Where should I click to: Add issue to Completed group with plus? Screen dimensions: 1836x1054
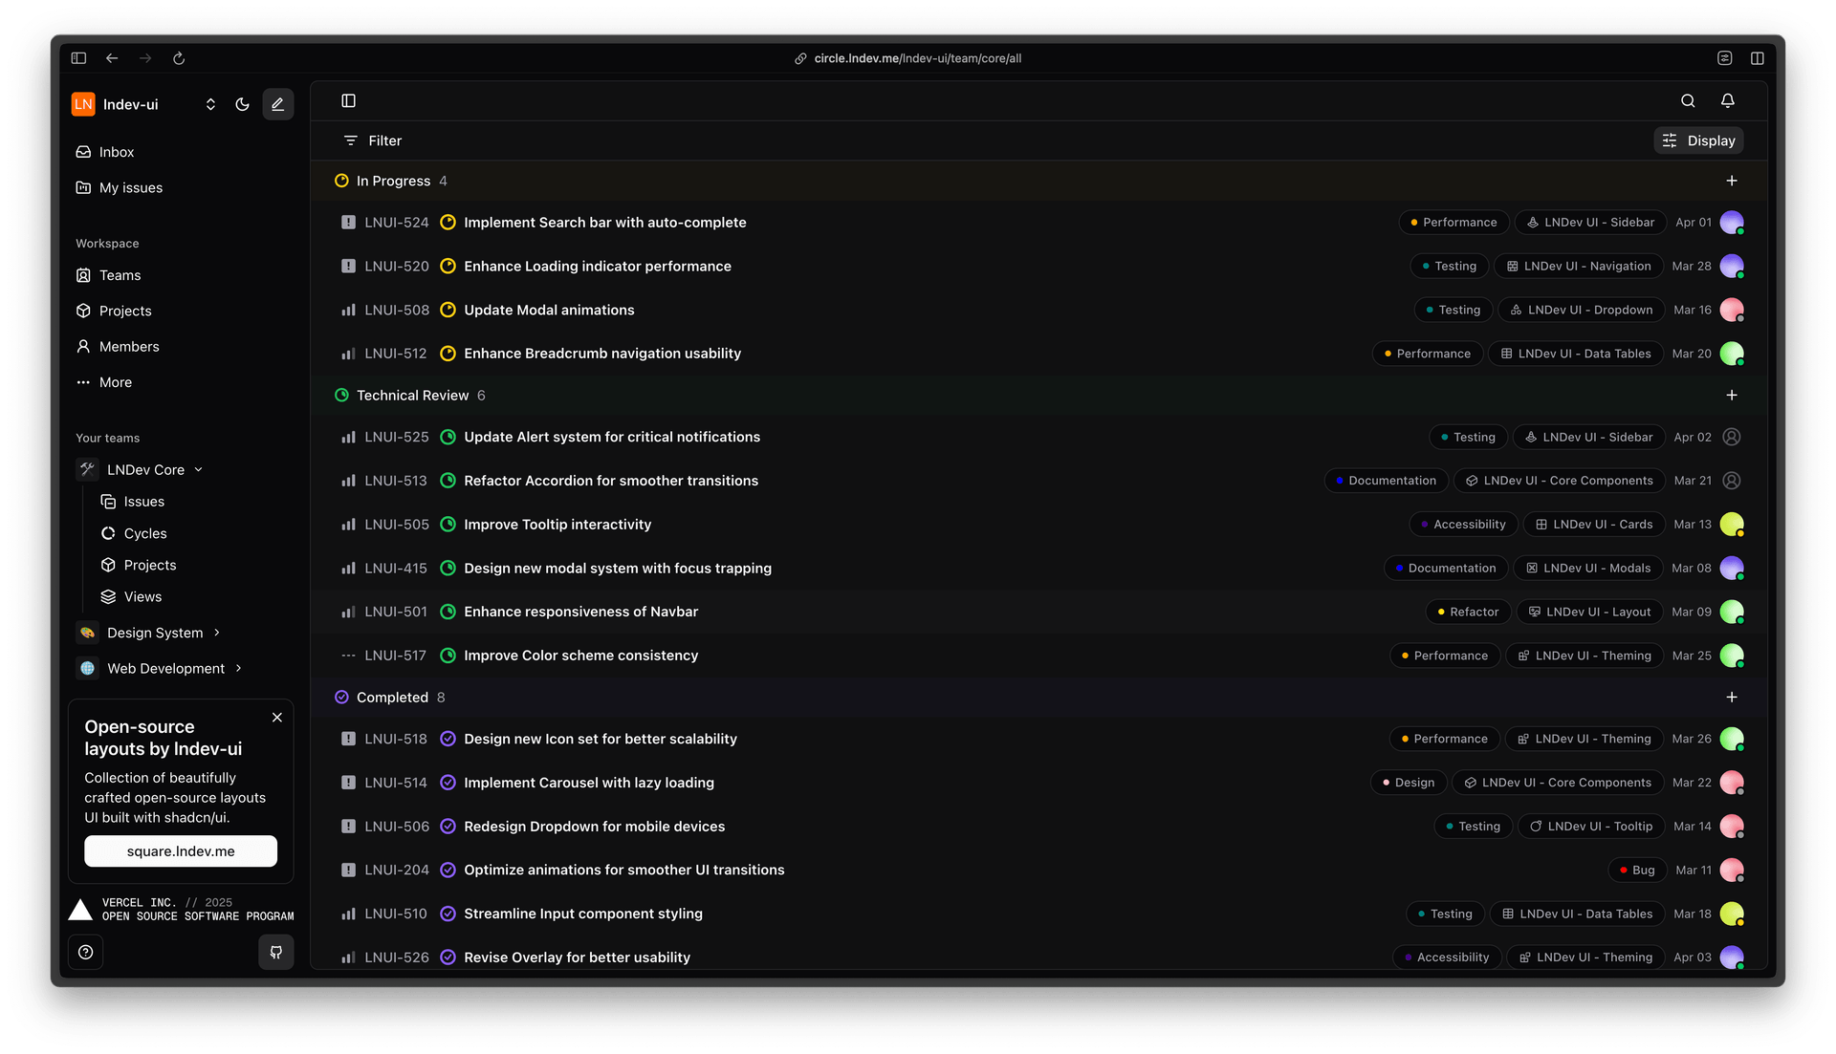[x=1732, y=698]
